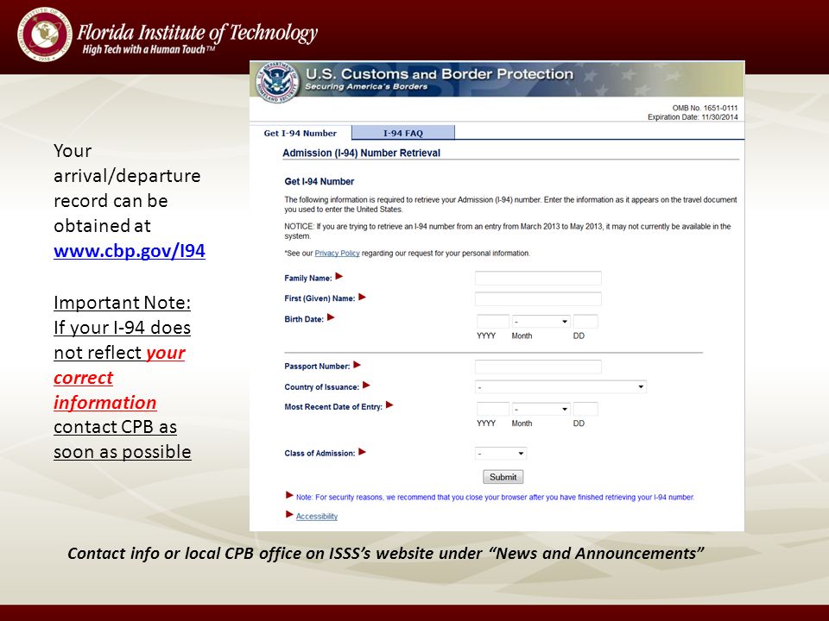Click the red arrow before the security Note

click(289, 495)
